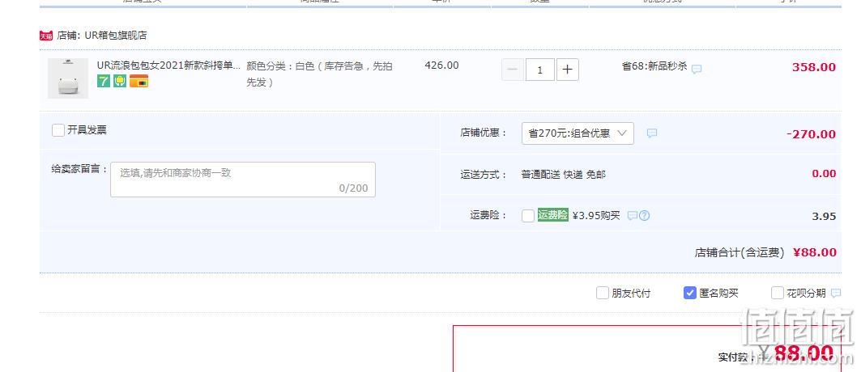Click the green 7-day return badge icon
The width and height of the screenshot is (861, 372).
coord(103,81)
